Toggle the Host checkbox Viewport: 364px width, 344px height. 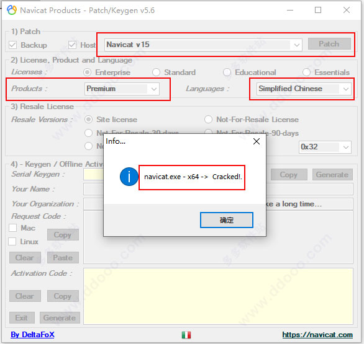pyautogui.click(x=72, y=45)
